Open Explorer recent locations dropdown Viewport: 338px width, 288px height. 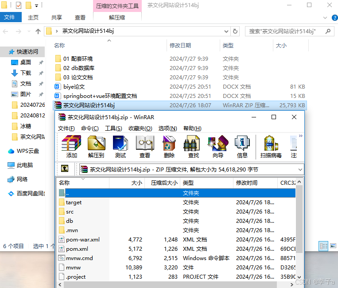point(29,31)
